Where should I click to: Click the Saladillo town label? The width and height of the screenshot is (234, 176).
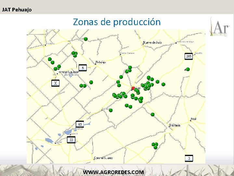tap(199, 53)
